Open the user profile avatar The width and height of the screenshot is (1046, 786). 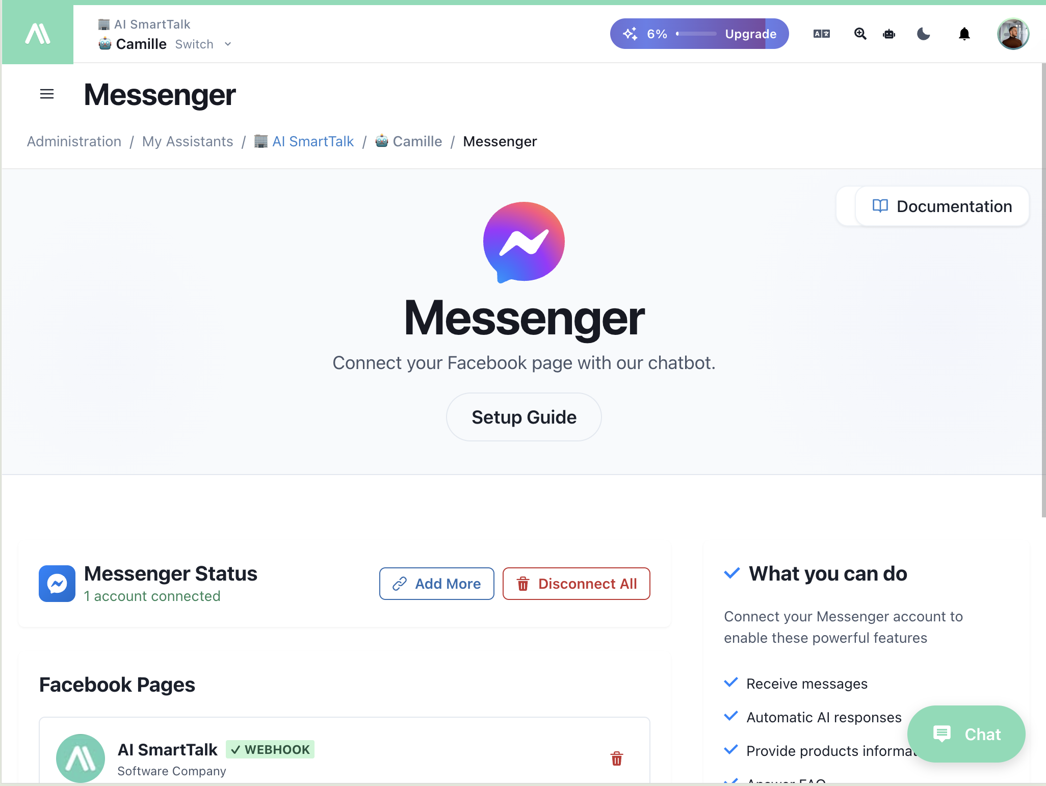1013,34
